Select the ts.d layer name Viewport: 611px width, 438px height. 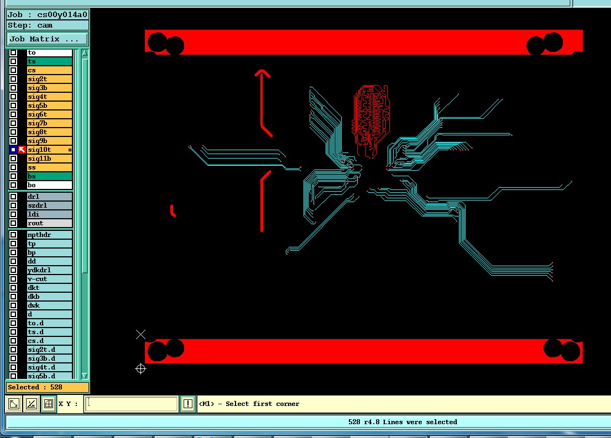tap(49, 332)
